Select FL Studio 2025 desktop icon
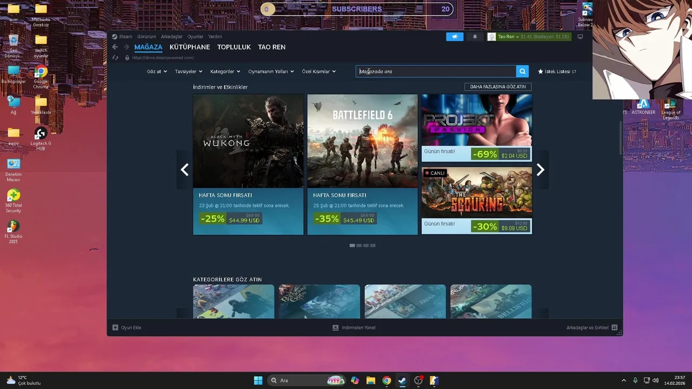The width and height of the screenshot is (692, 389). click(x=14, y=232)
